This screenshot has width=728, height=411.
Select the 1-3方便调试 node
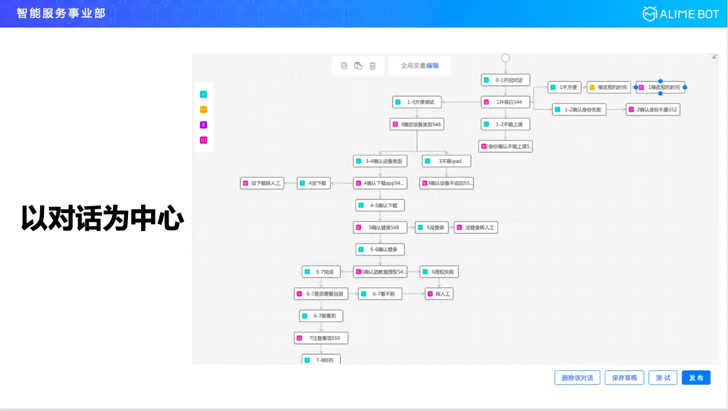tap(417, 102)
